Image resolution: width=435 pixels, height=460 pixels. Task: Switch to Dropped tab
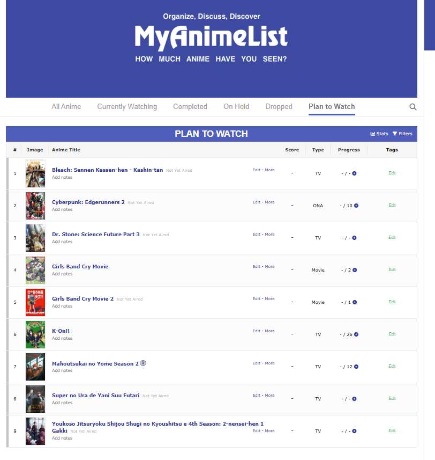279,106
